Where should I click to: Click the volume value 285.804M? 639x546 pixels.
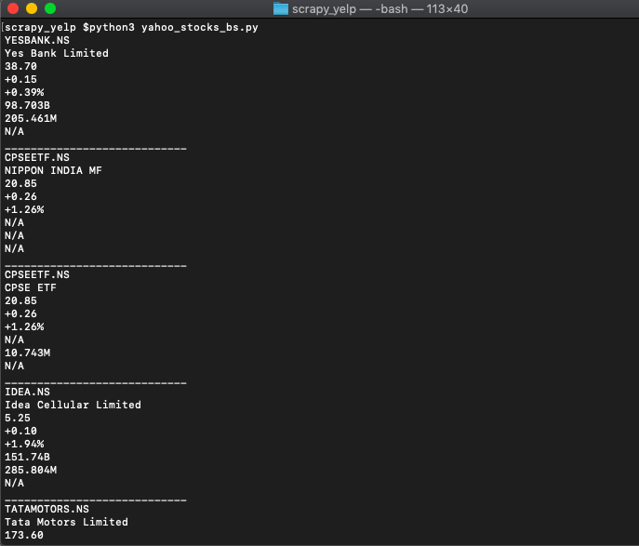31,471
